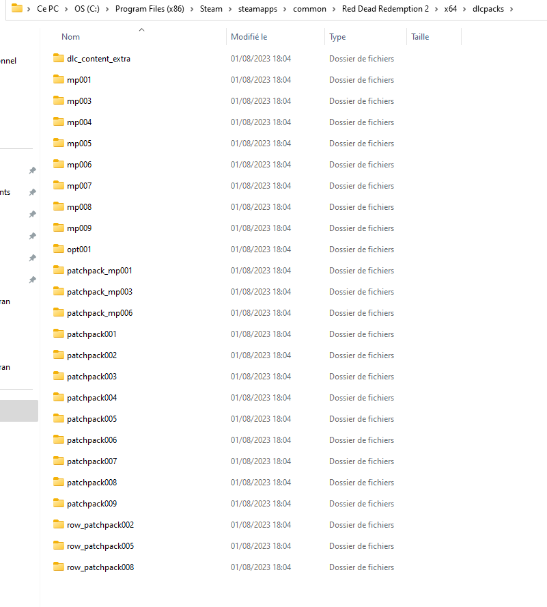Select the patchpack005 folder name
The height and width of the screenshot is (607, 547).
(x=92, y=419)
